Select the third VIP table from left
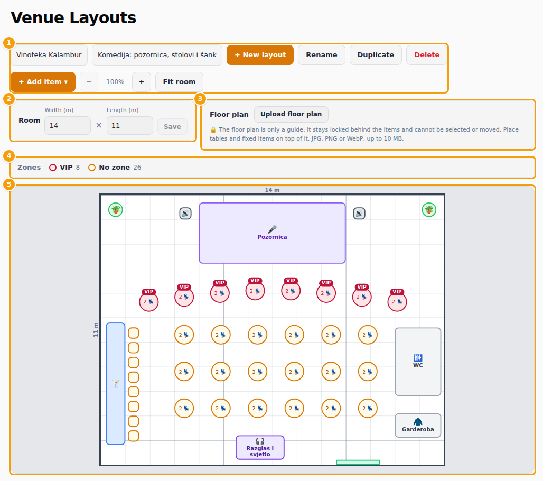This screenshot has width=543, height=481. tap(220, 292)
